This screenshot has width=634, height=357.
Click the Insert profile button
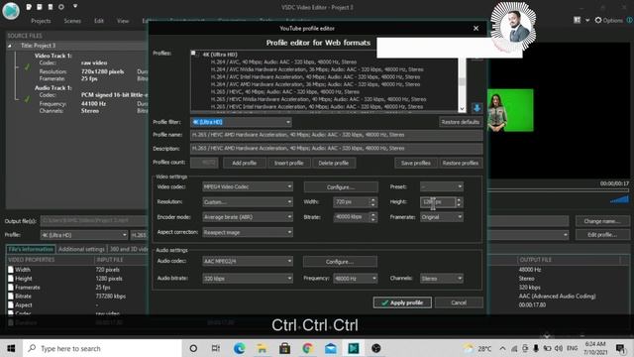point(288,163)
